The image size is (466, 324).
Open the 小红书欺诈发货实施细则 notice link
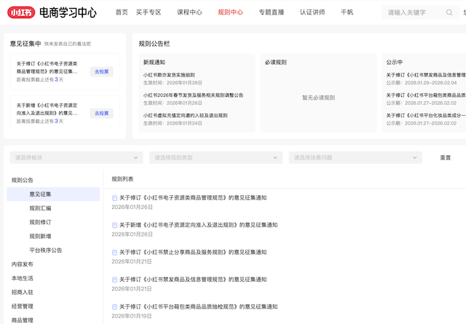coord(169,74)
